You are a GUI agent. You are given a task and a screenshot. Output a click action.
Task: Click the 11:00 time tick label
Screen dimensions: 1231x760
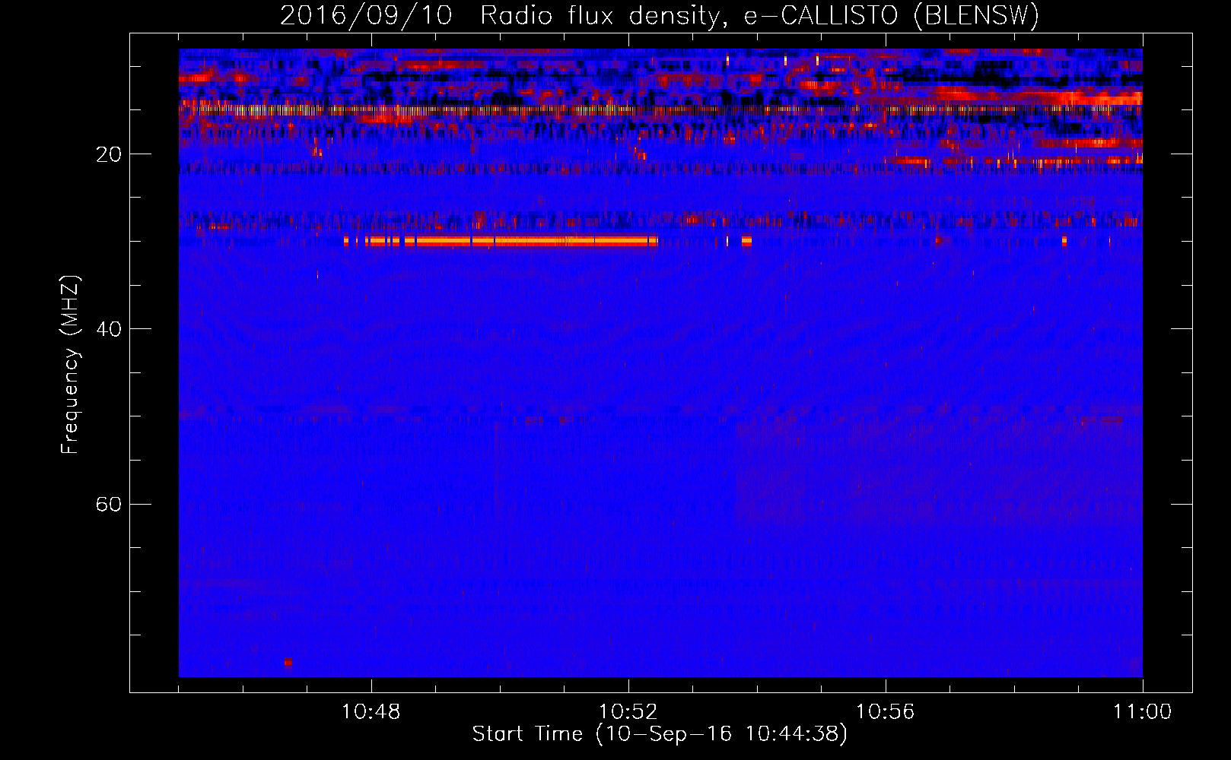[1143, 711]
